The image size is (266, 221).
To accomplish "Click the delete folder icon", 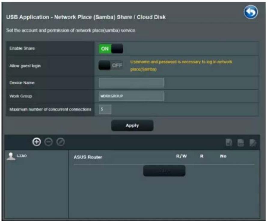I will 241,143.
